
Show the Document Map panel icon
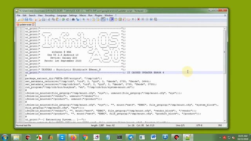click(120, 20)
